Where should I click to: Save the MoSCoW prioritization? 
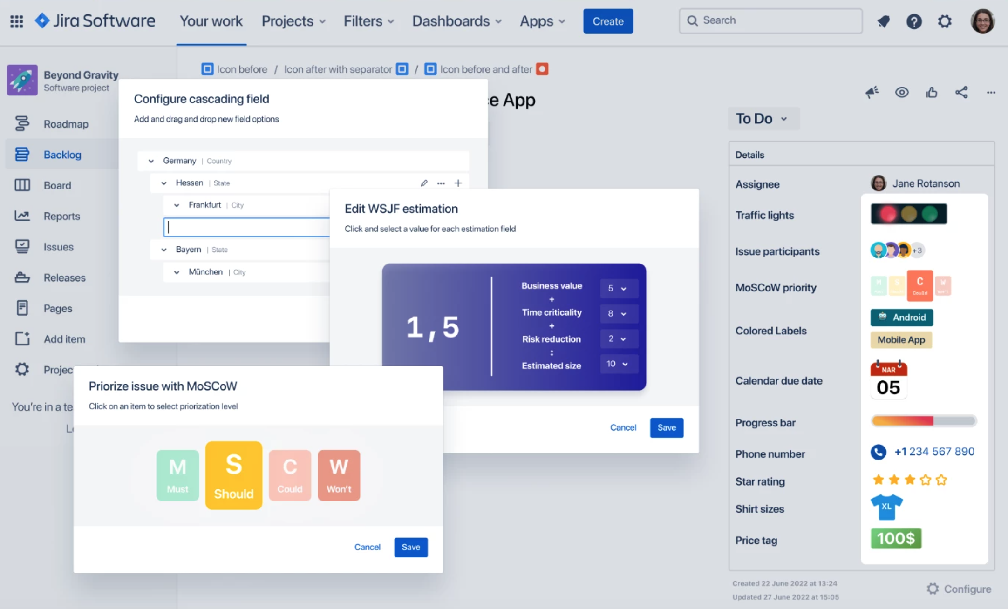[411, 547]
